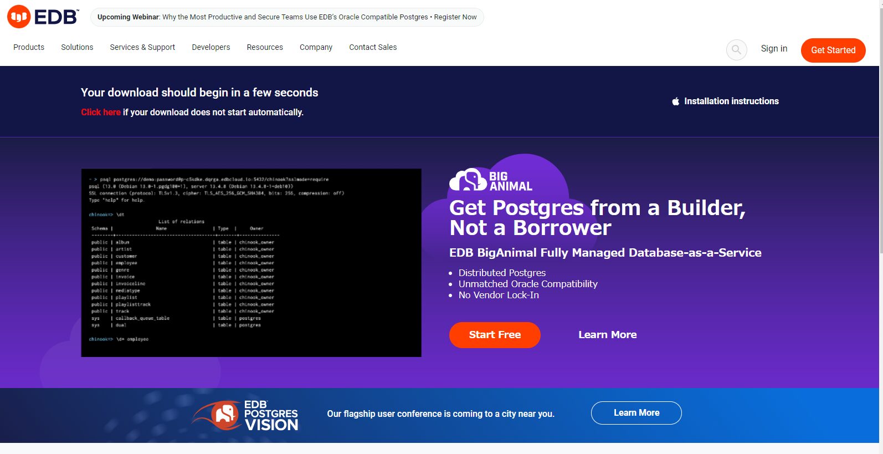Click the psql terminal screenshot image
Viewport: 883px width, 454px height.
point(251,263)
